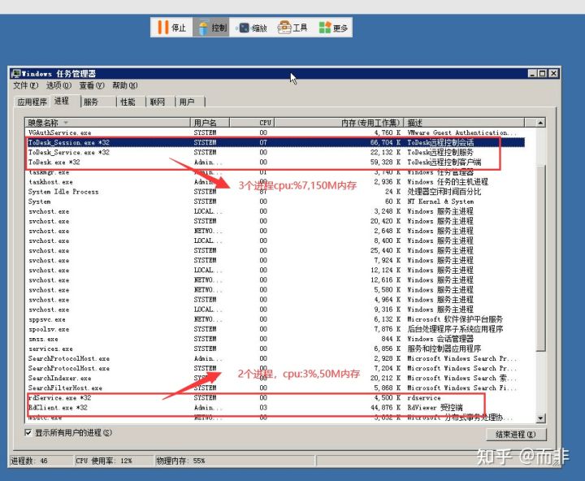Click the process list scroll up arrow
The width and height of the screenshot is (585, 481).
coord(540,123)
